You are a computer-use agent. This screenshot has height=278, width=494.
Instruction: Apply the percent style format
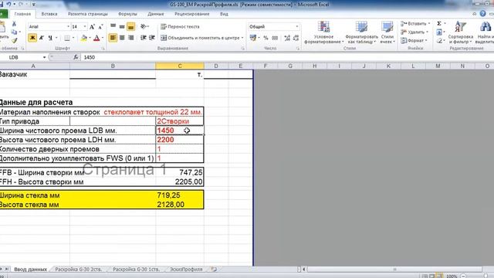266,38
